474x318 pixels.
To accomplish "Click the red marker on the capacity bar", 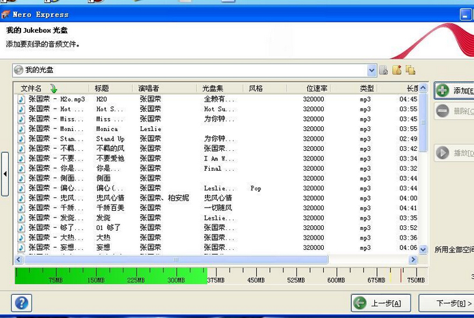I will (401, 276).
